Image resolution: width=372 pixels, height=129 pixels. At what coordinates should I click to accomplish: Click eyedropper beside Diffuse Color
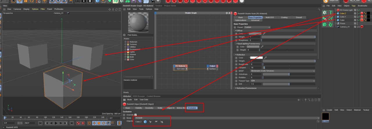[264, 34]
